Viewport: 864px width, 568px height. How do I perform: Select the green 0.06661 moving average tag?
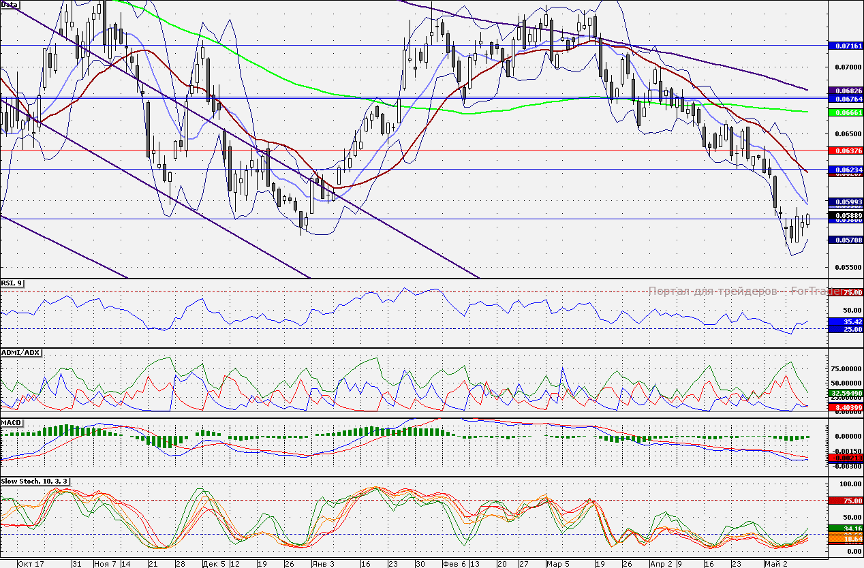coord(845,112)
